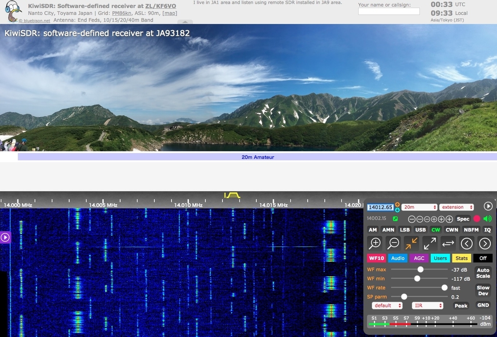Click the 14.015 MHz scale label
The width and height of the screenshot is (497, 337).
coord(273,205)
